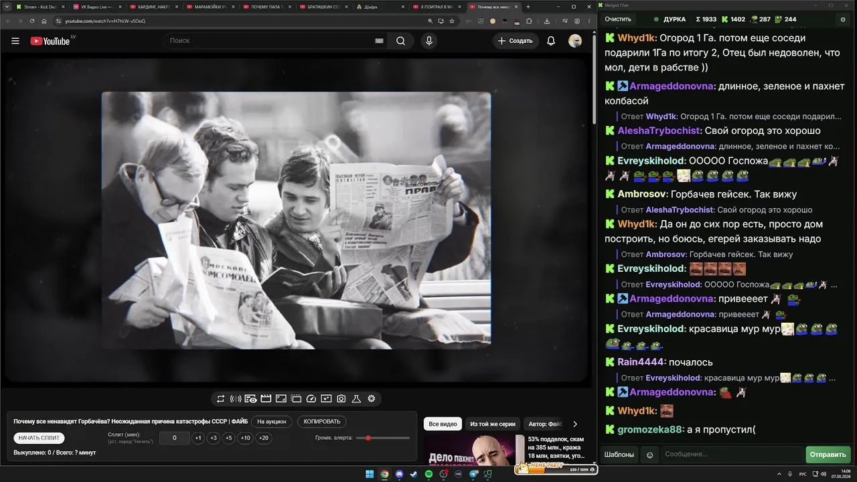Click the split minutes number field
This screenshot has height=482, width=857.
[175, 438]
